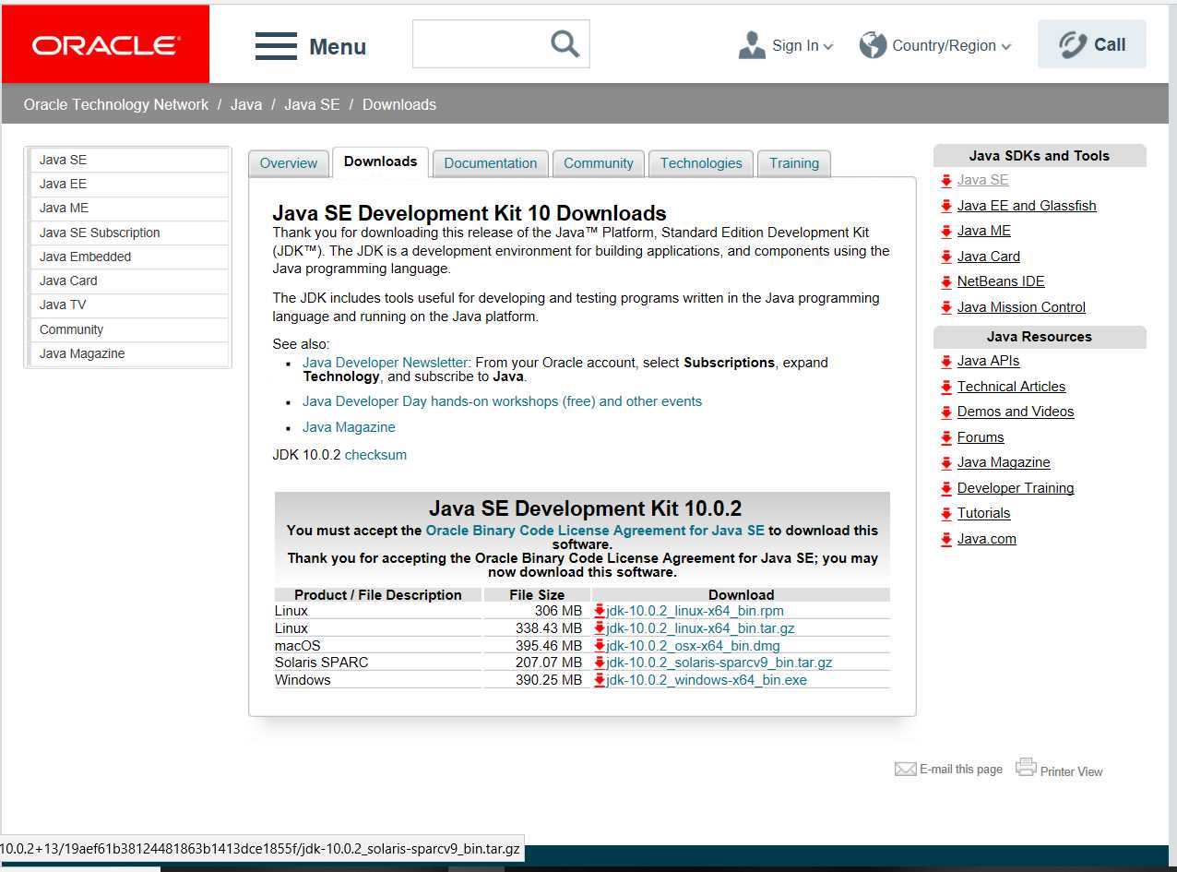This screenshot has height=872, width=1177.
Task: Click the red download arrow beside windows-x64_bin.exe
Action: pos(600,679)
